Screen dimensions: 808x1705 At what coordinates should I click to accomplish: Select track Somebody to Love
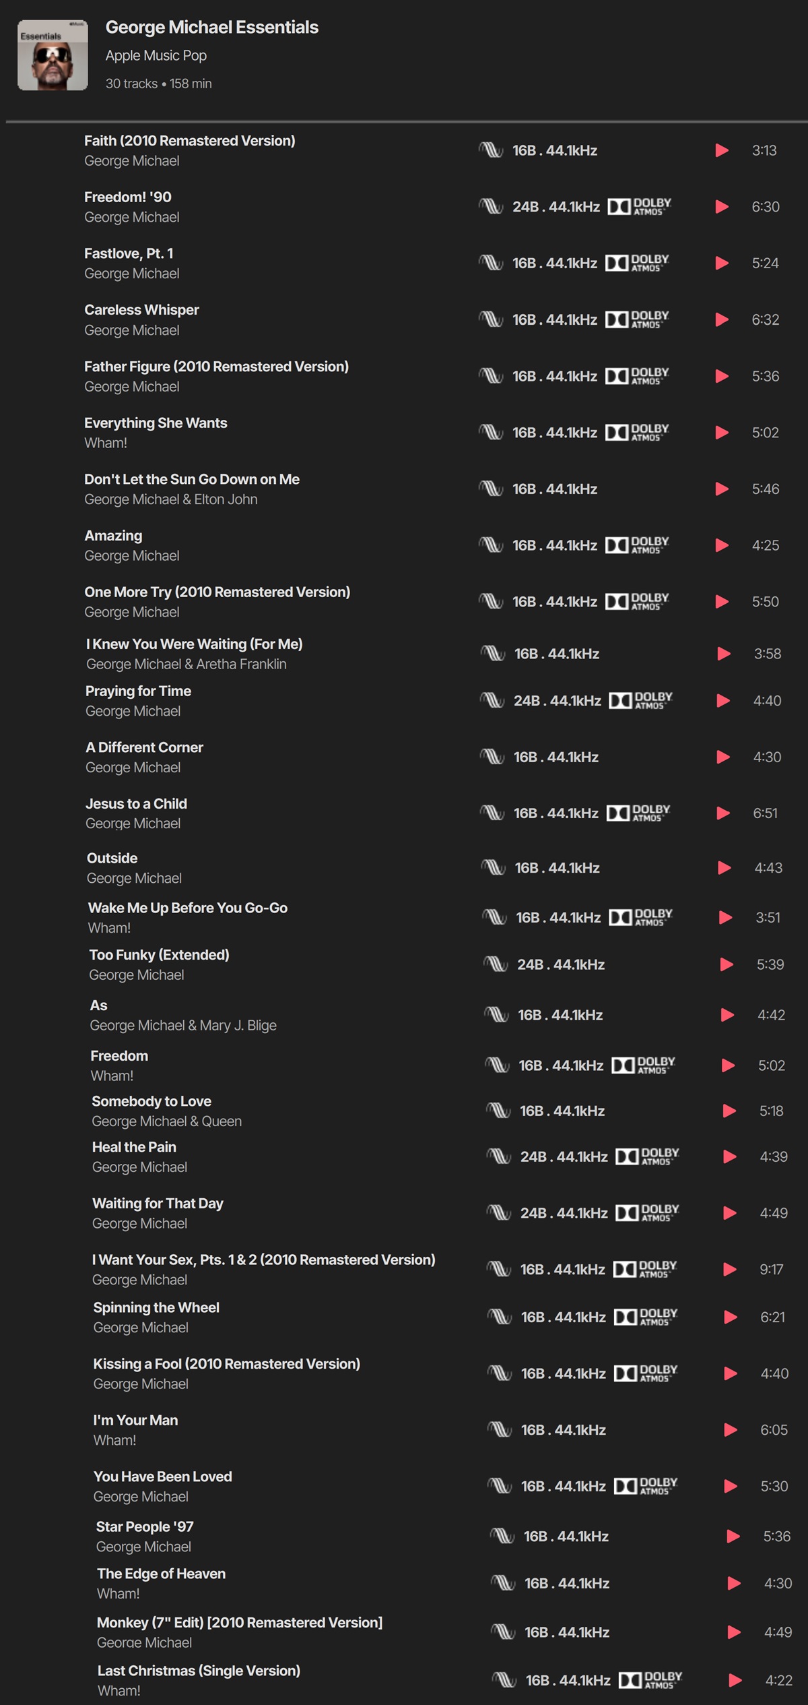click(x=151, y=1101)
